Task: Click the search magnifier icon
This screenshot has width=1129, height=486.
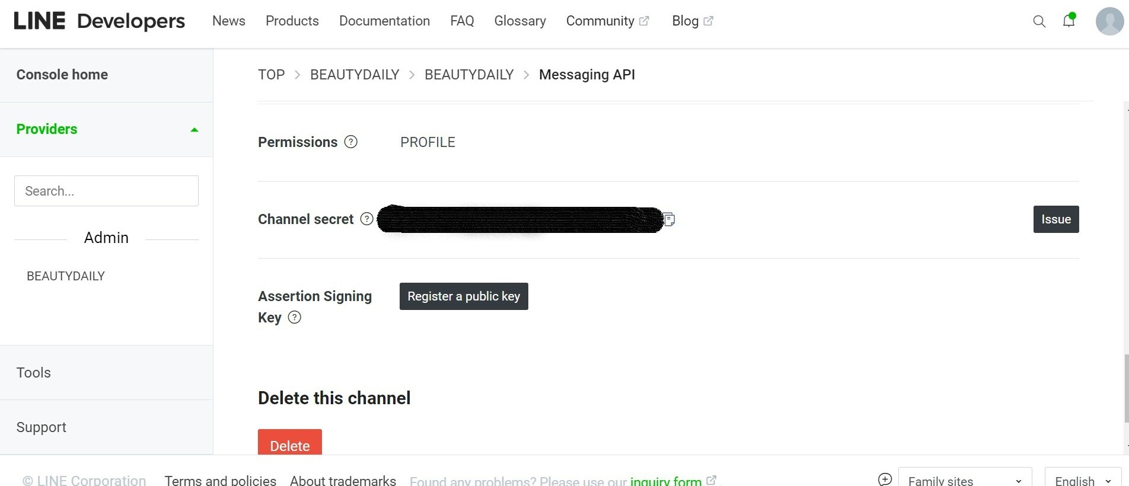Action: [x=1039, y=21]
